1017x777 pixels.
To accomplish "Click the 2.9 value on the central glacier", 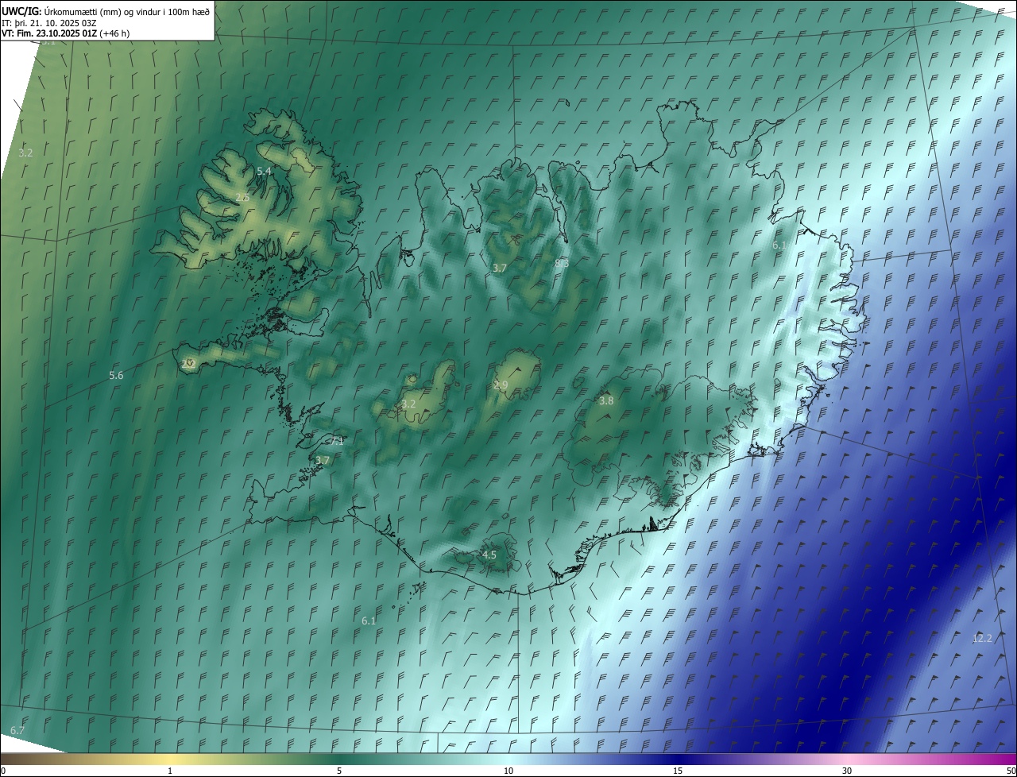I will coord(501,385).
